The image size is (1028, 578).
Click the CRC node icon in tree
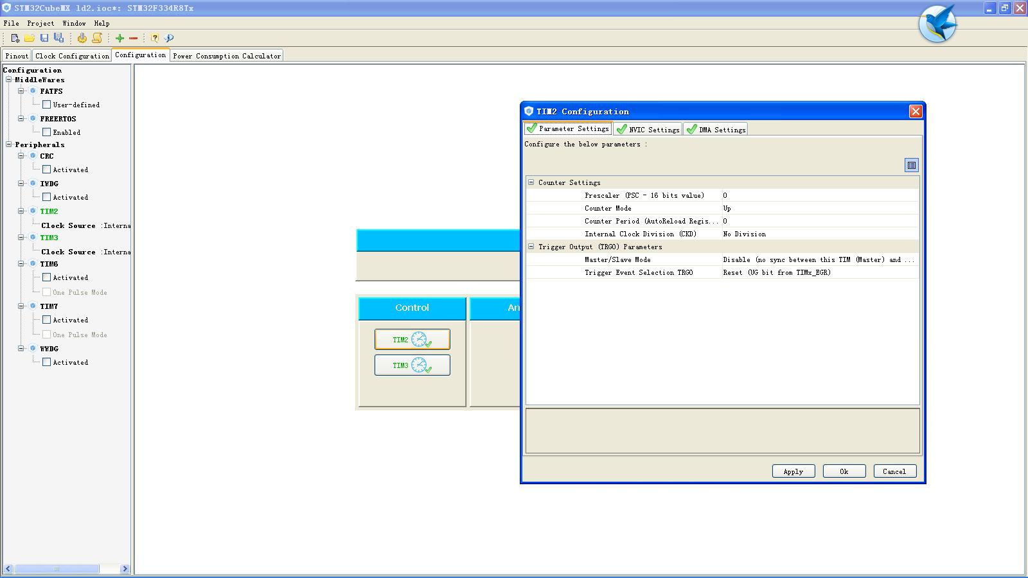(33, 156)
